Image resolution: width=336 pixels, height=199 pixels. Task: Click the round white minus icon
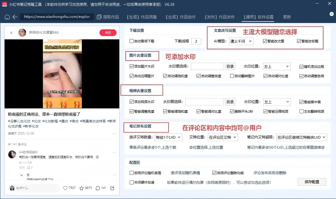tap(331, 14)
